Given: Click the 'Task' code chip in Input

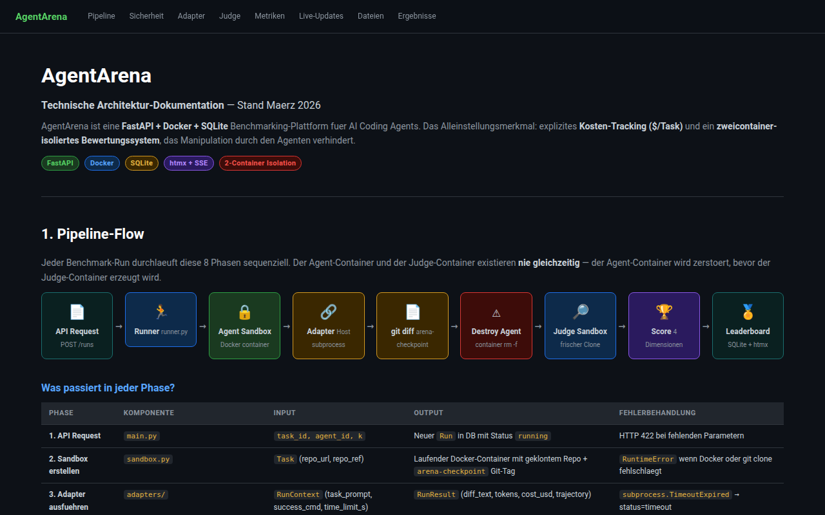Looking at the screenshot, I should [285, 459].
